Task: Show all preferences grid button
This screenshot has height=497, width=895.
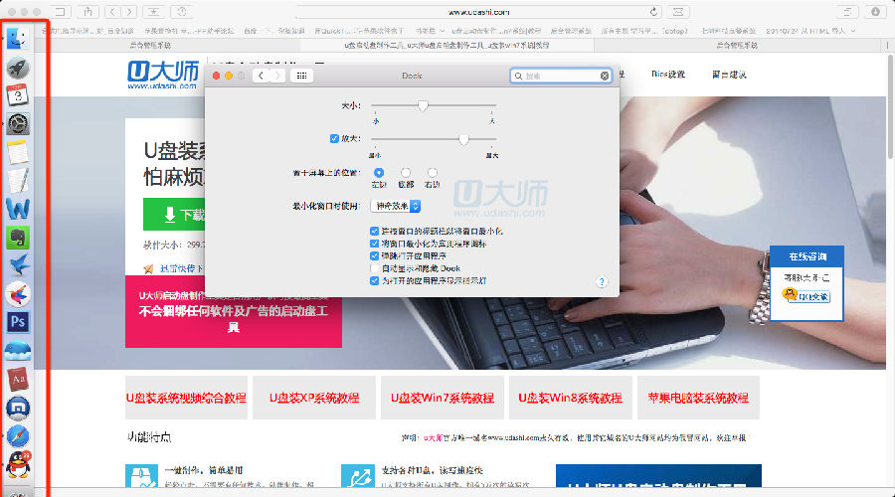Action: [x=297, y=76]
